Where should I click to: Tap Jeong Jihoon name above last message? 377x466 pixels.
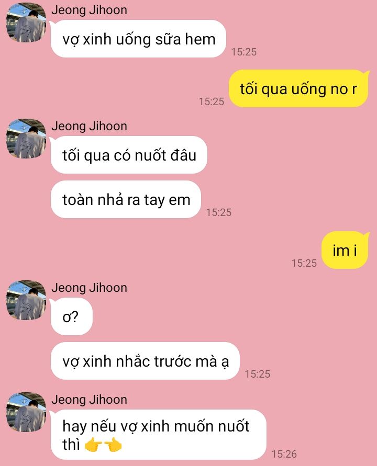(89, 400)
